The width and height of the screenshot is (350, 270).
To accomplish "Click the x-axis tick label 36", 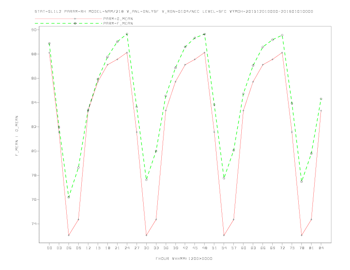I will pos(166,248).
